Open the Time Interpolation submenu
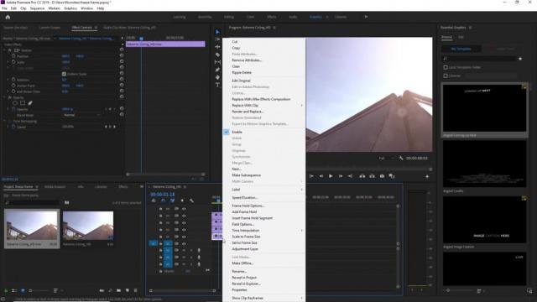The image size is (537, 302). (x=263, y=231)
